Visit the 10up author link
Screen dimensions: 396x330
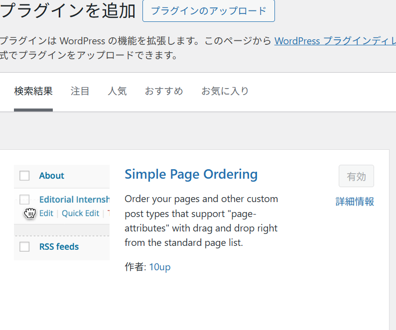pos(159,267)
